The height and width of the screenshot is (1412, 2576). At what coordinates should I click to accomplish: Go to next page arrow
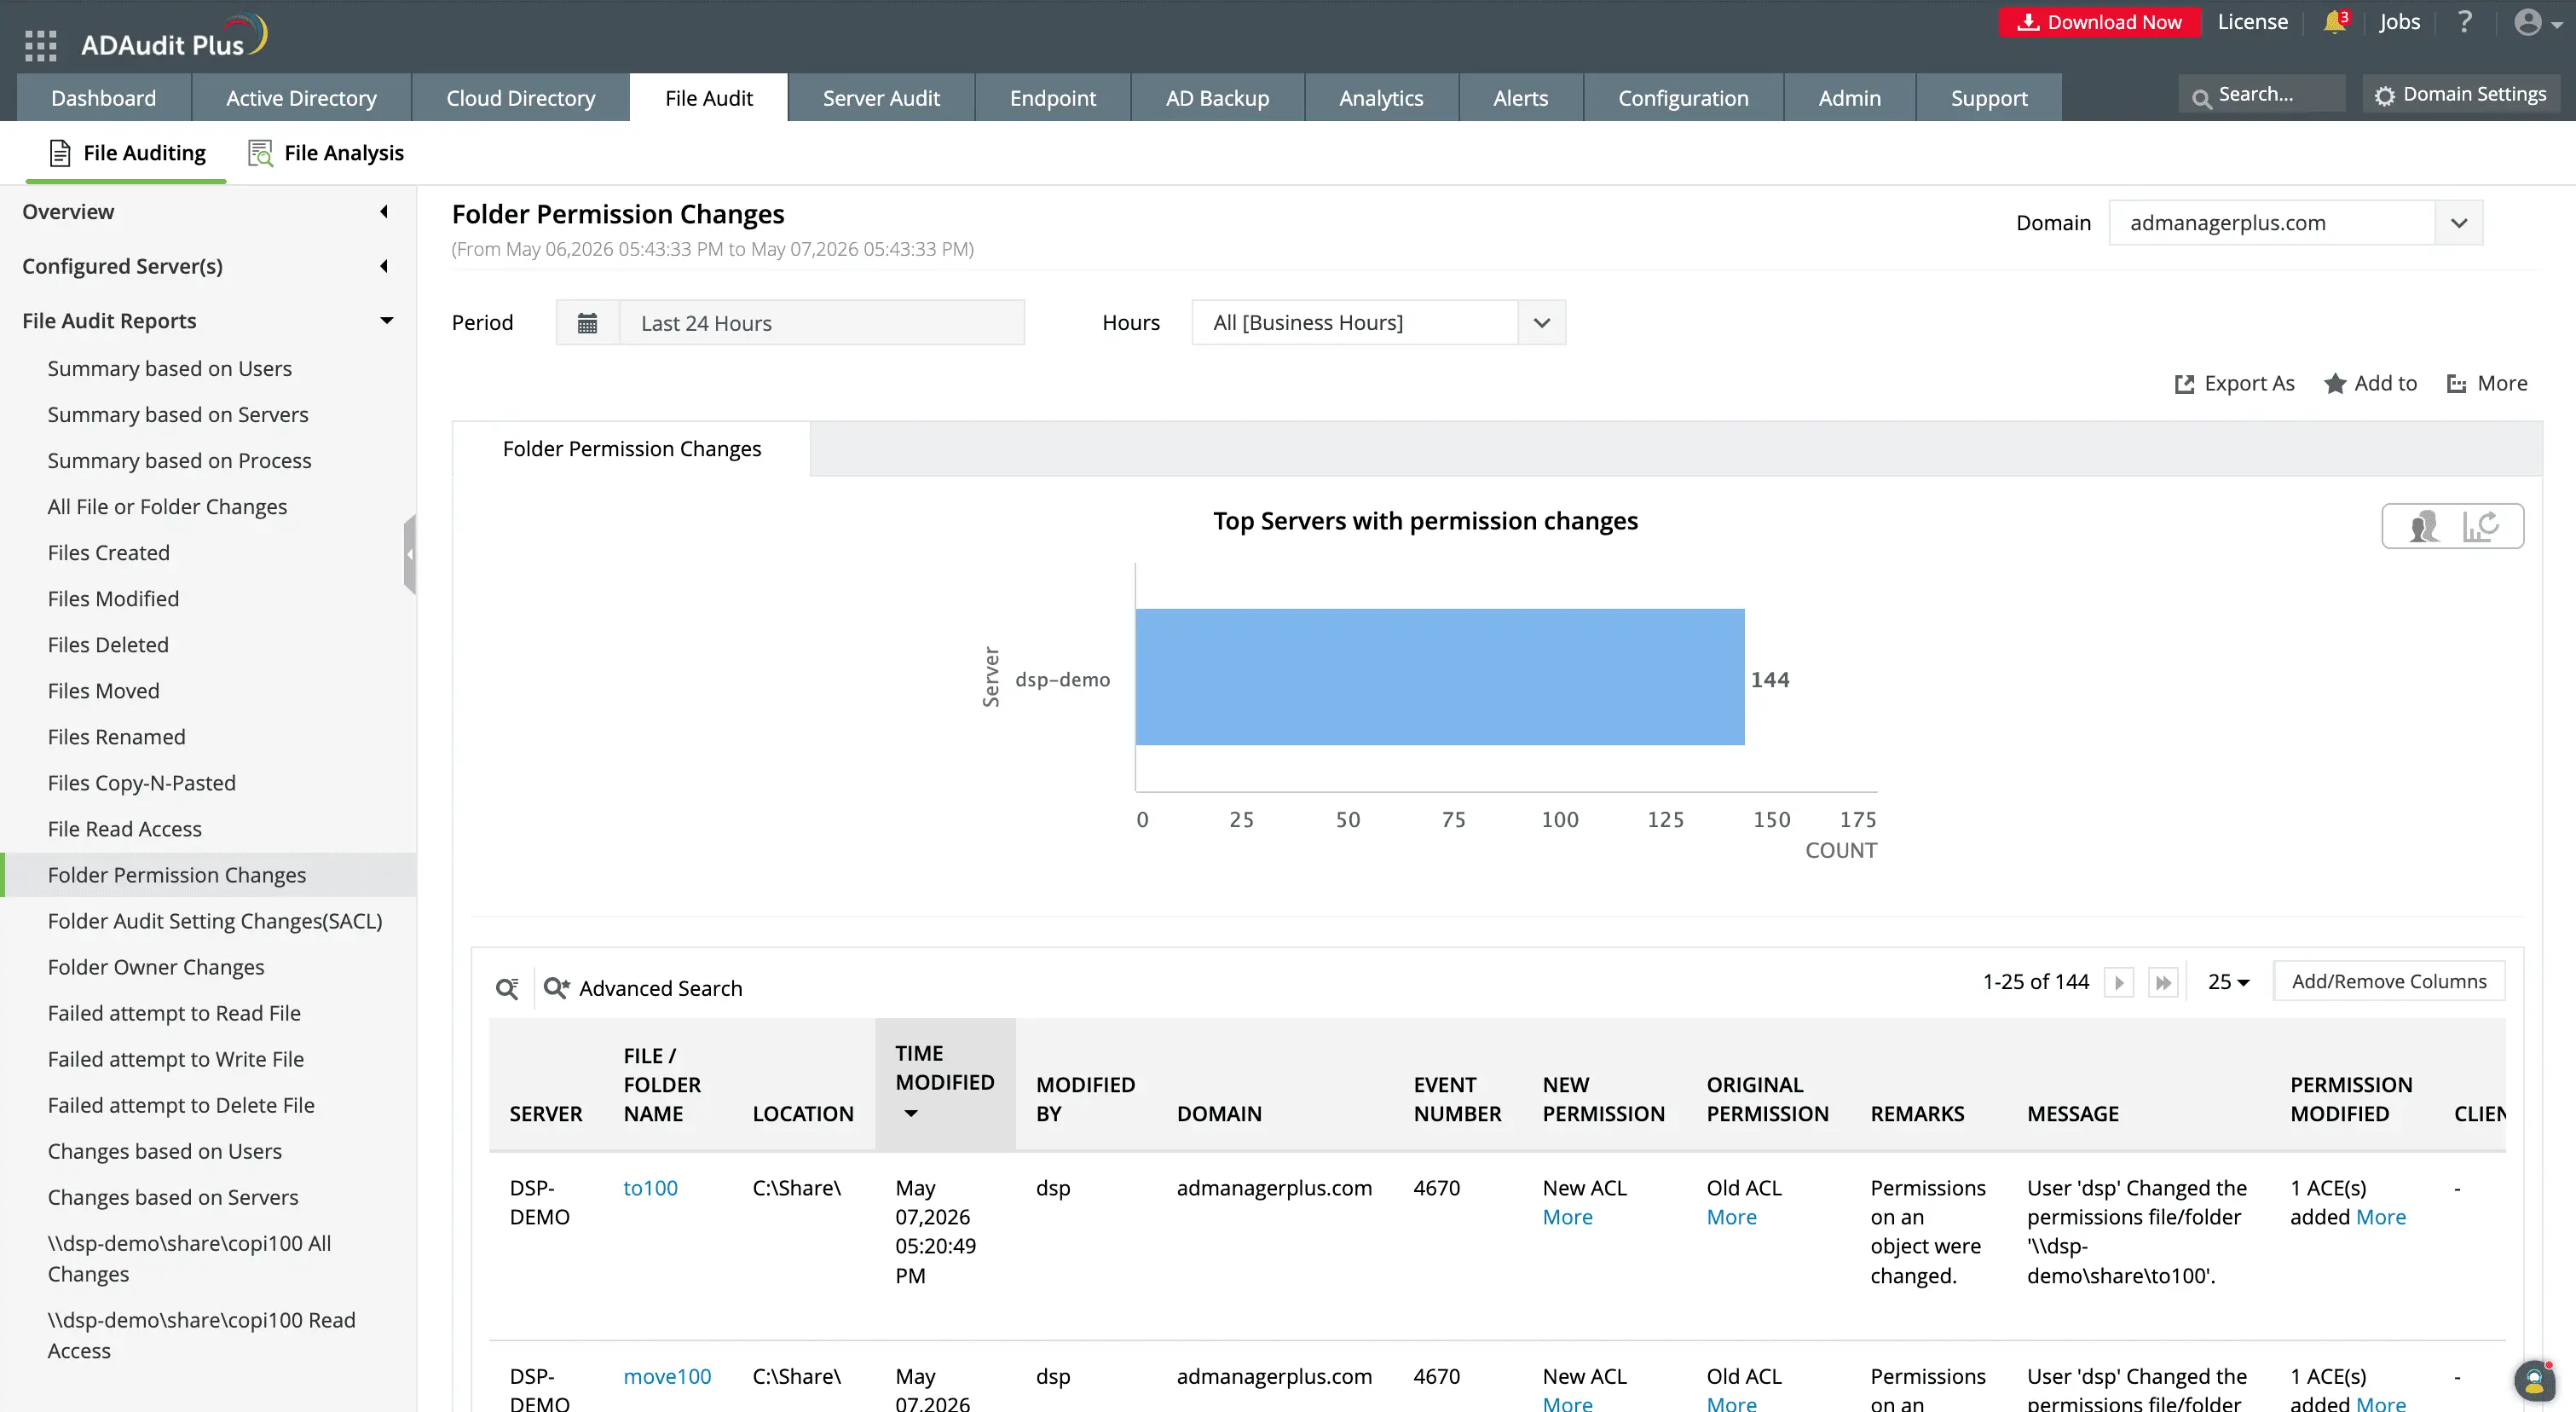coord(2118,982)
